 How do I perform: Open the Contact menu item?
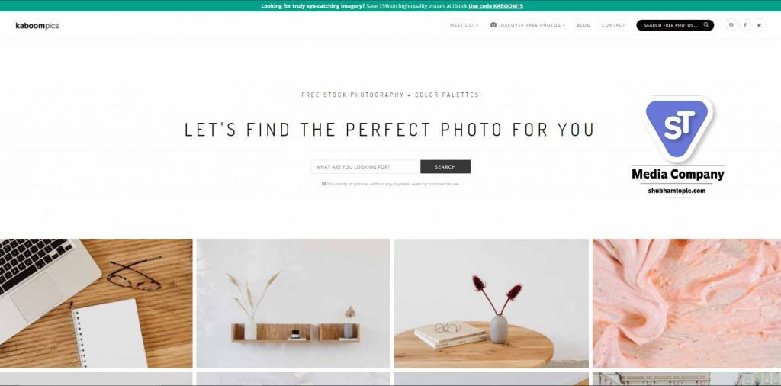(613, 25)
